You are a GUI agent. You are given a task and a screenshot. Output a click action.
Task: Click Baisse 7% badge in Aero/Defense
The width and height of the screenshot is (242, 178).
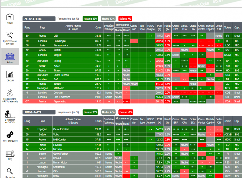125,19
